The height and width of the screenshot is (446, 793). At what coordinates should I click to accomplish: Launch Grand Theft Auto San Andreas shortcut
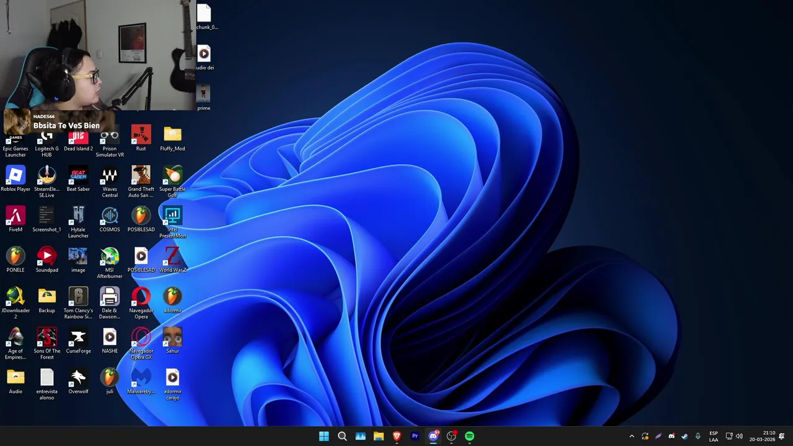tap(141, 182)
